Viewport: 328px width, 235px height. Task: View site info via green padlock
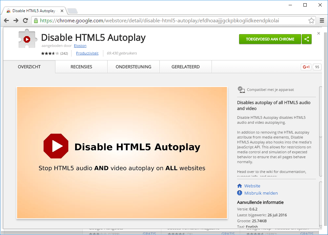click(x=36, y=20)
